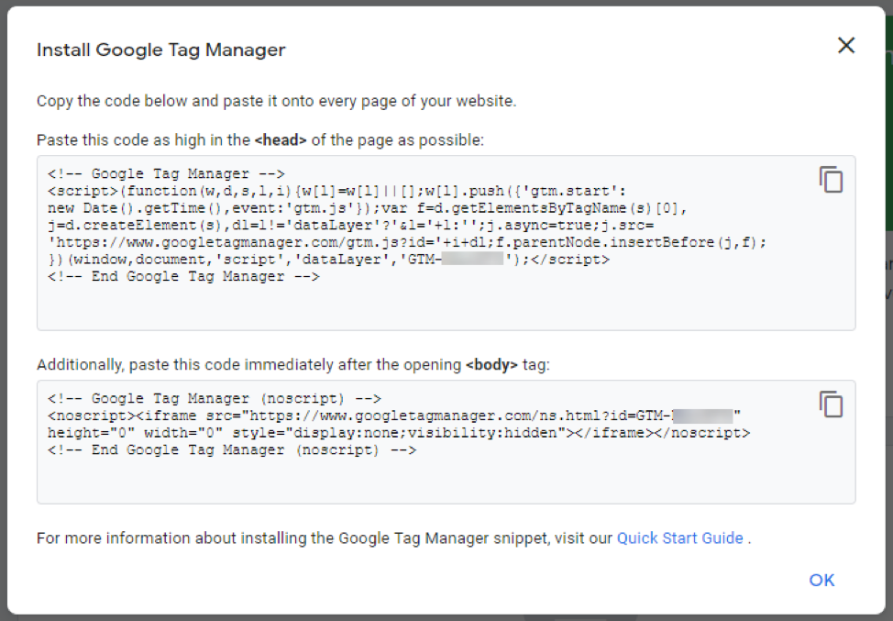Screen dimensions: 893x621
Task: Copy the noscript body snippet to clipboard
Action: click(x=831, y=405)
